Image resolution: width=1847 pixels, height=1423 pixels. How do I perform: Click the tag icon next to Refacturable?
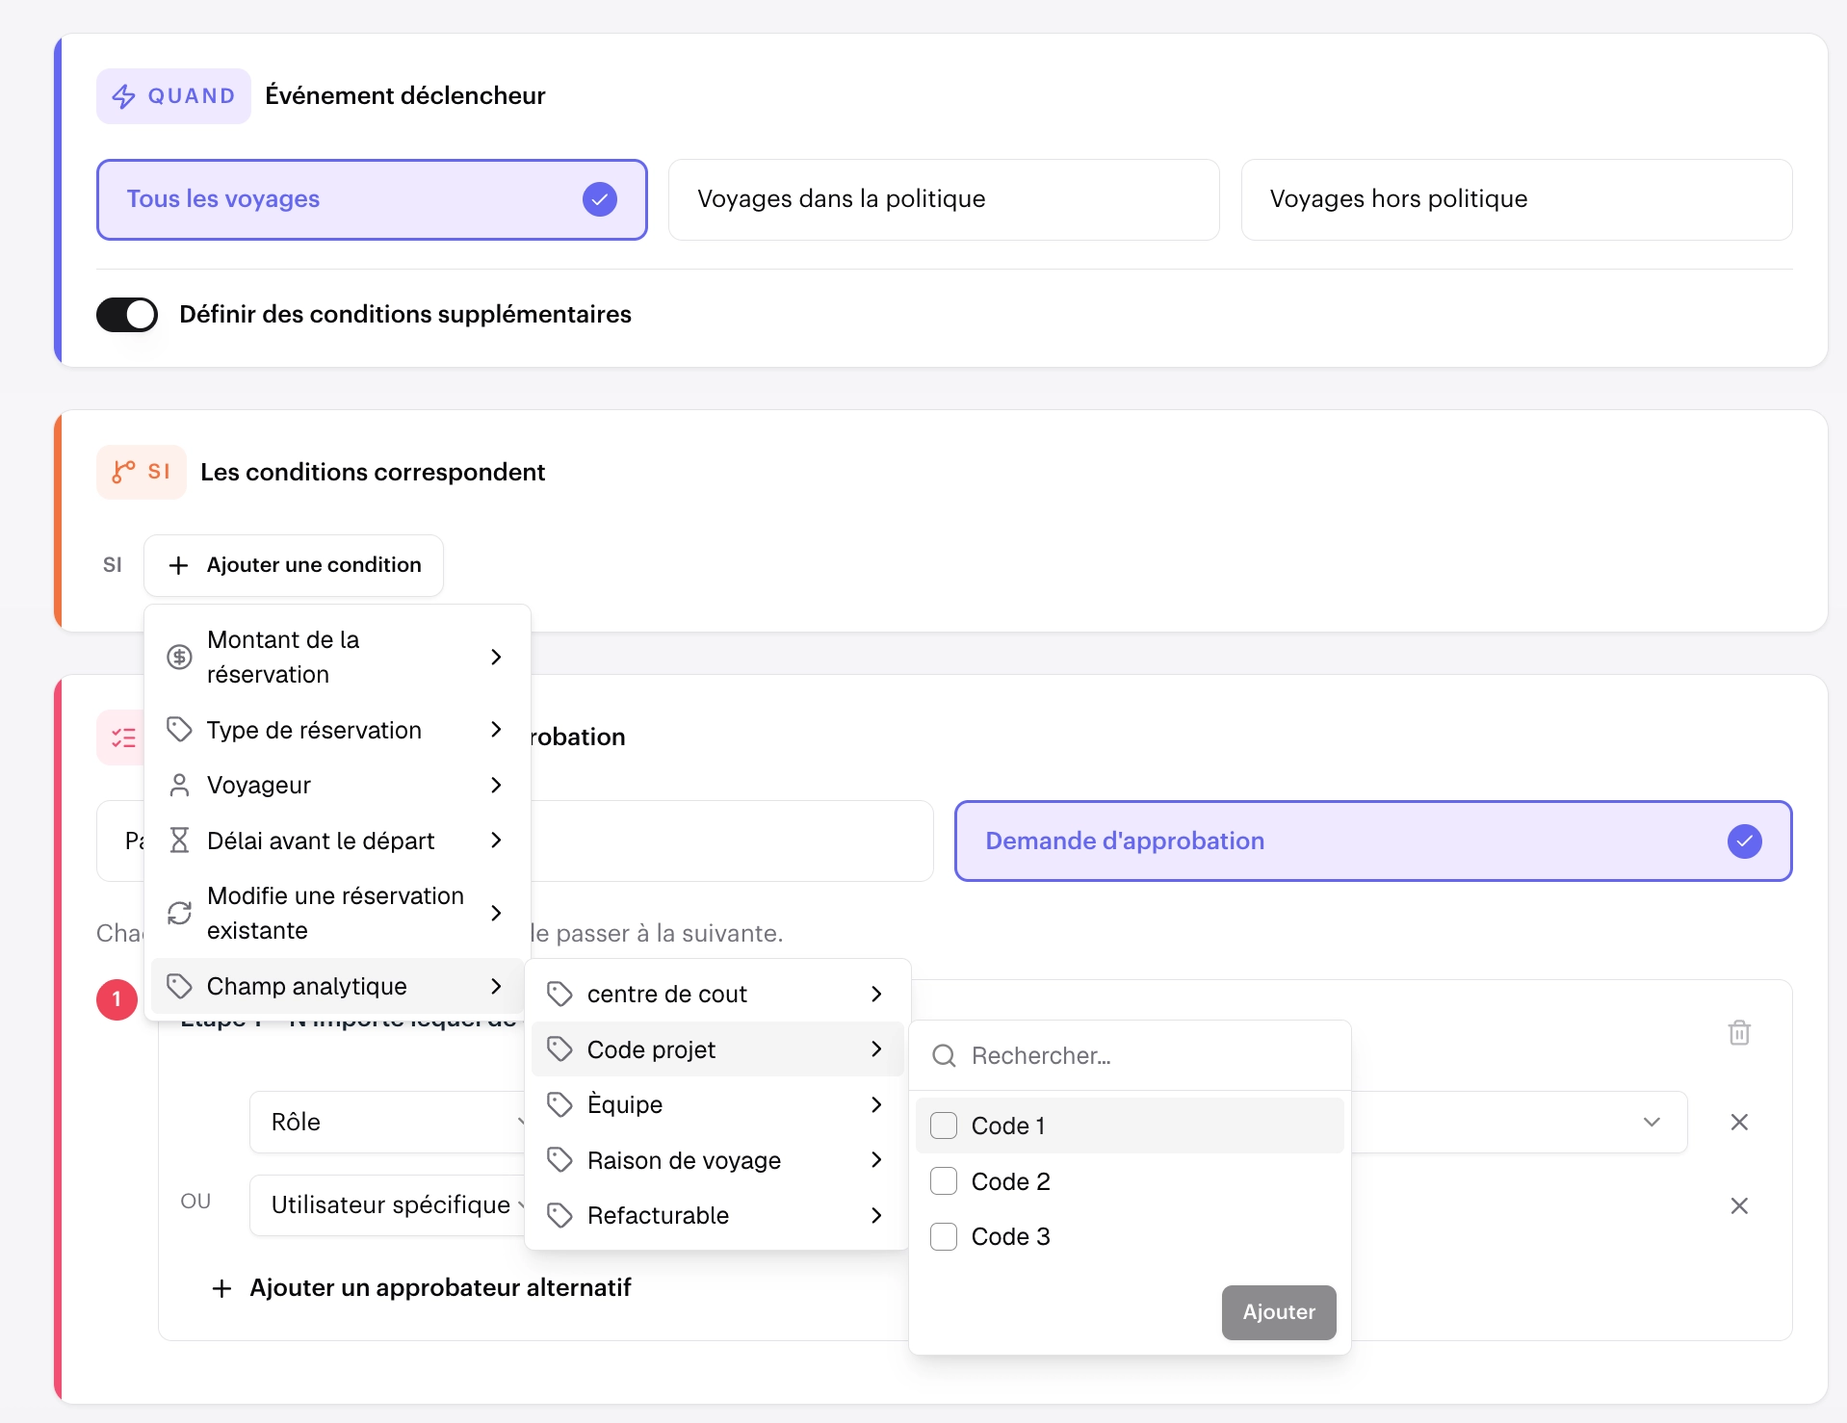[559, 1215]
